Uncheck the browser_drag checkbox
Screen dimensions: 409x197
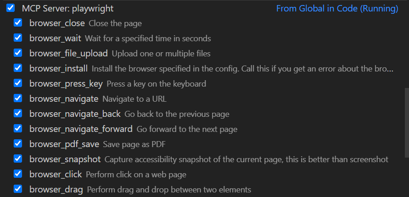[18, 189]
